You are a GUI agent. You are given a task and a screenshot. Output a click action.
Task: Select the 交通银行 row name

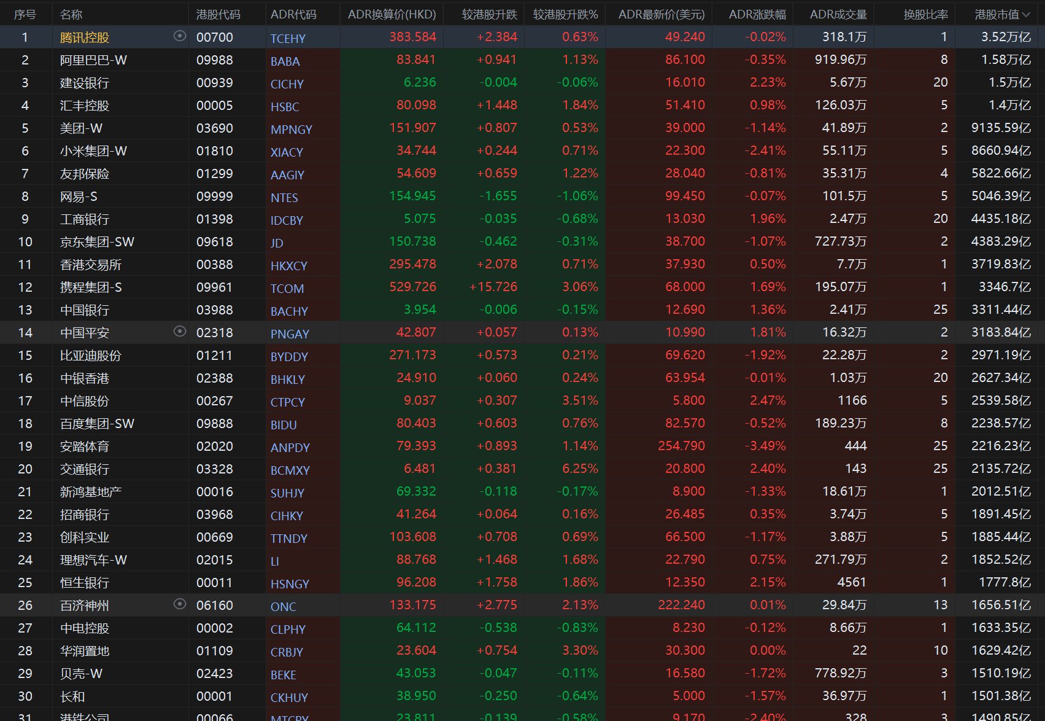coord(85,469)
